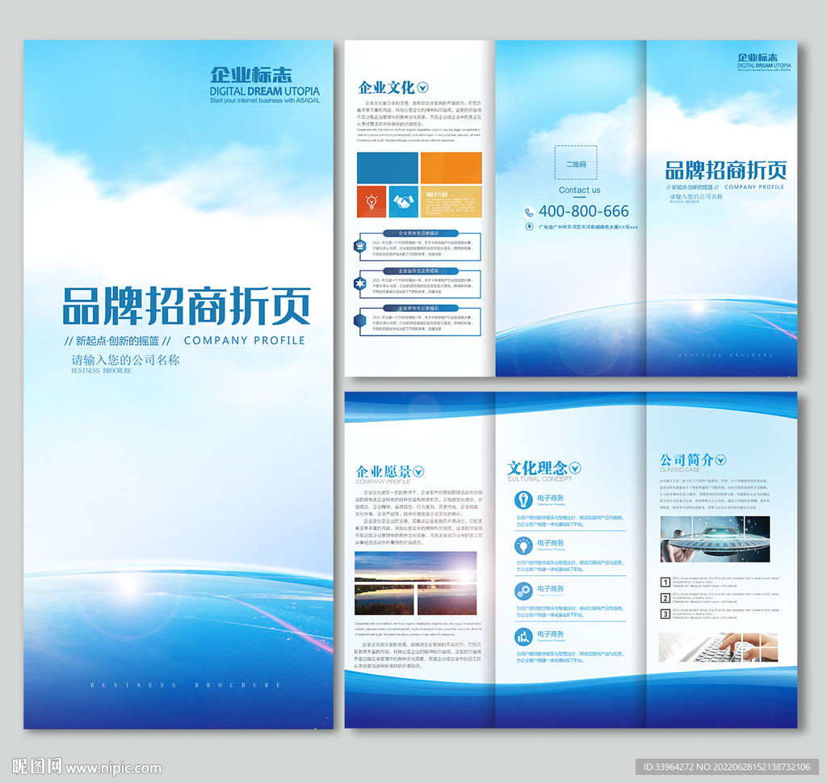The image size is (827, 783).
Task: Click the 企业宣传生活更精彩 pill above the plain hexagon box
Action: [x=420, y=308]
